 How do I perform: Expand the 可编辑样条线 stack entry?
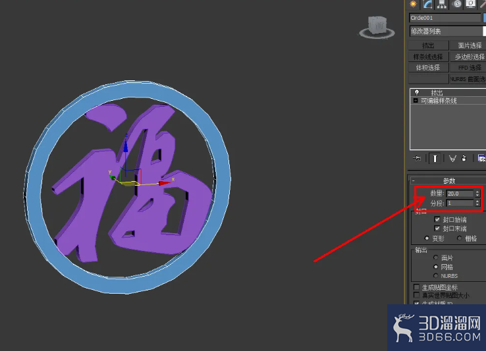416,101
